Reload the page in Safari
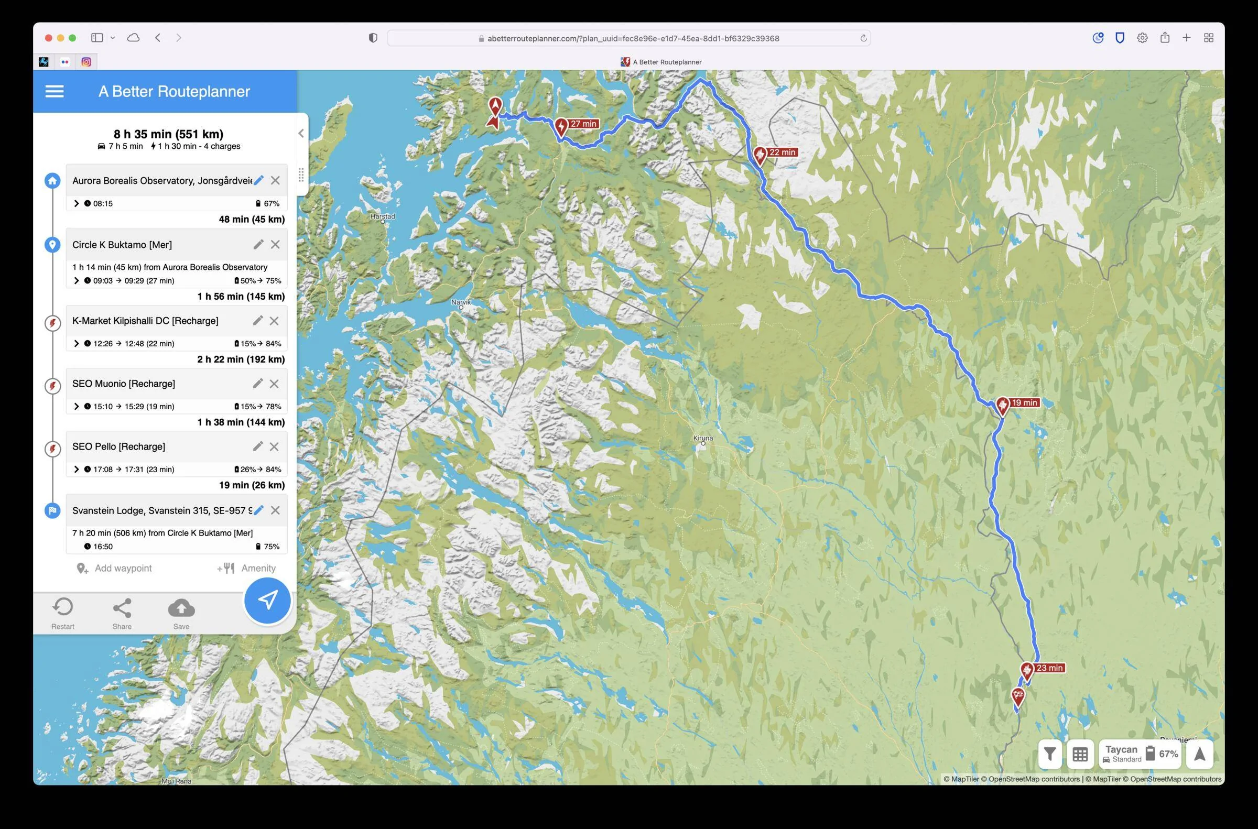The height and width of the screenshot is (829, 1258). pyautogui.click(x=863, y=38)
